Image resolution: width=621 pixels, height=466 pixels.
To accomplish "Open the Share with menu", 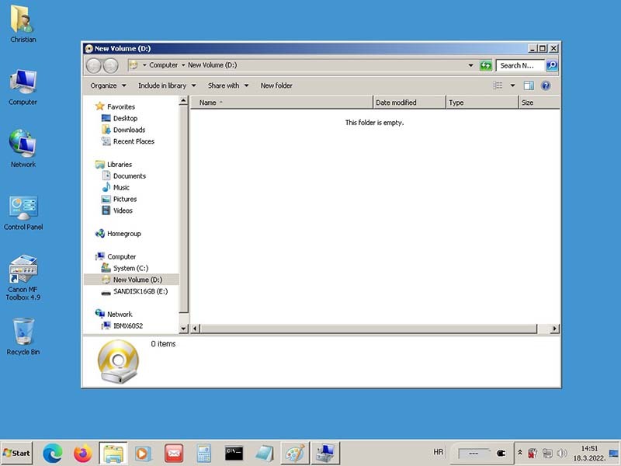I will click(228, 85).
